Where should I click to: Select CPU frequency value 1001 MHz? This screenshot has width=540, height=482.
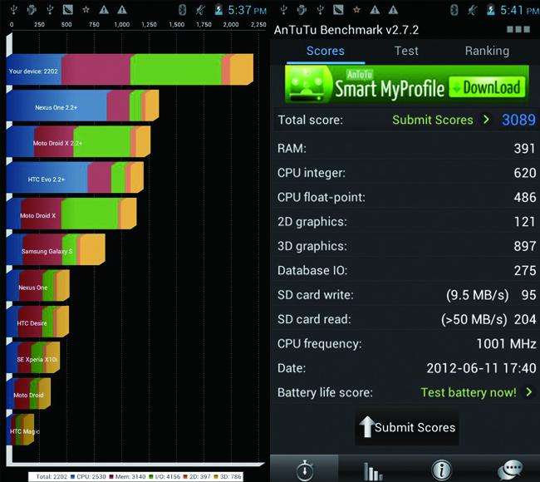tap(506, 344)
